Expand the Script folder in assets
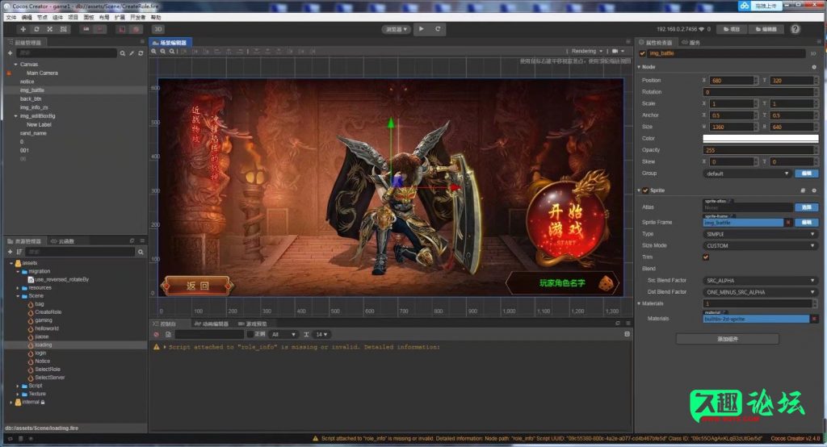This screenshot has height=447, width=827. [18, 386]
